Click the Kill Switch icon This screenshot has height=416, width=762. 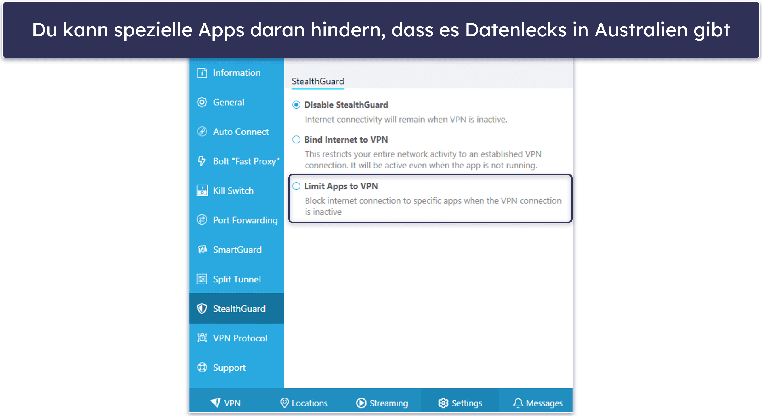202,191
